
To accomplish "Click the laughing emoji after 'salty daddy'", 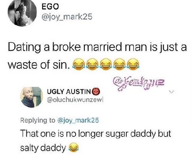I will [x=74, y=147].
